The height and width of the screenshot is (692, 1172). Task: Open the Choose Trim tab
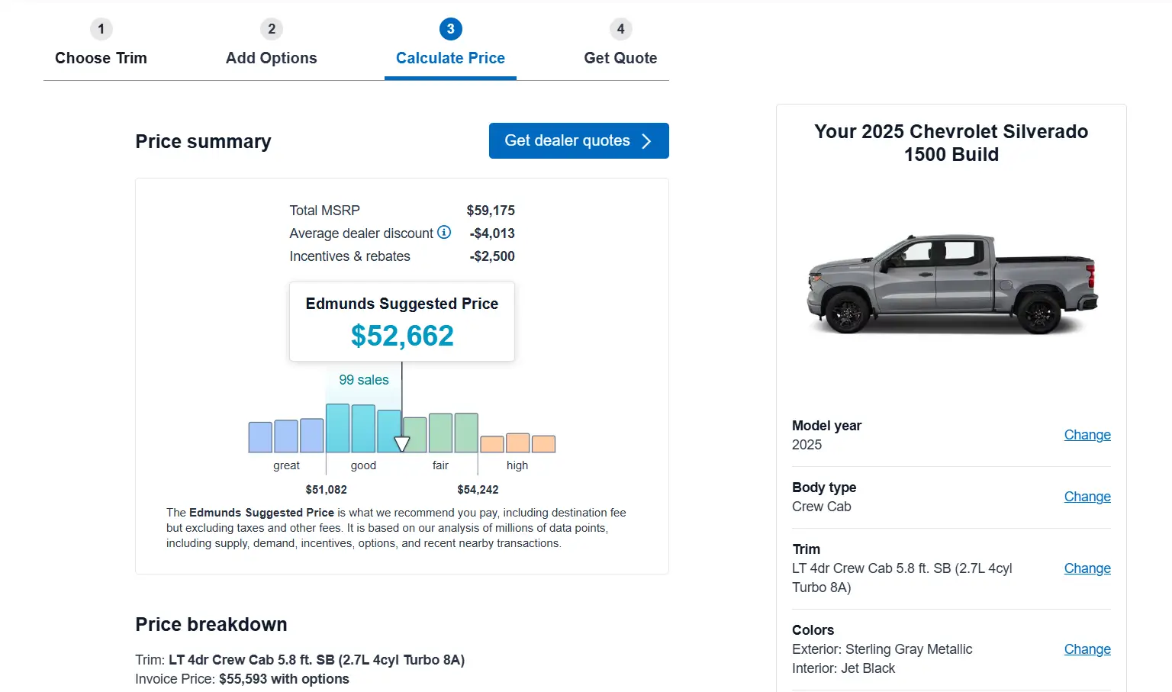[x=101, y=58]
